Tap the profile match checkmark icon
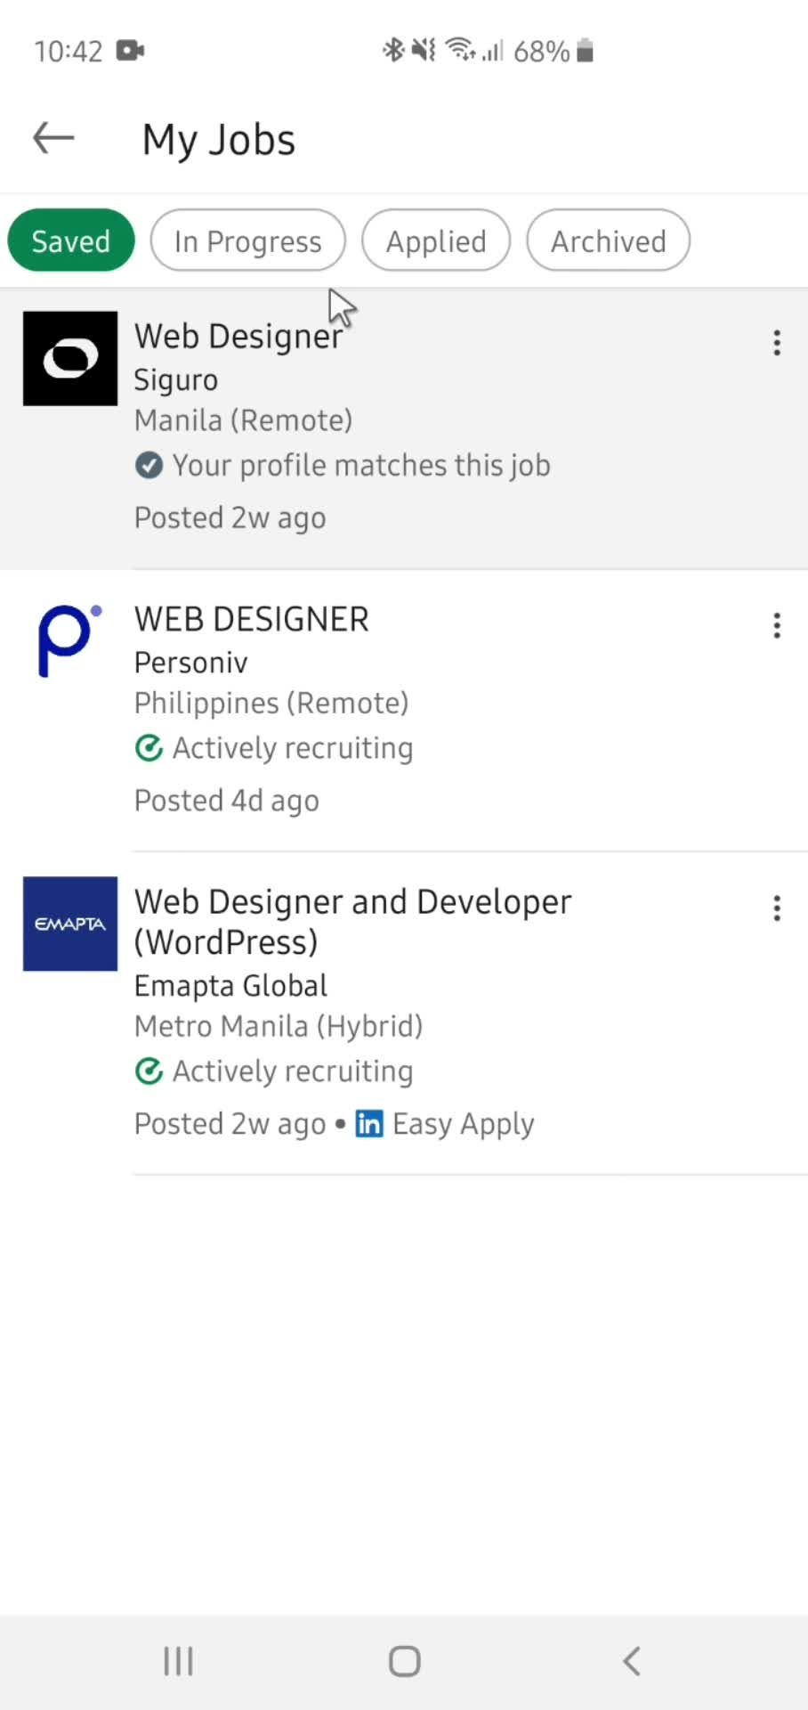808x1710 pixels. click(149, 465)
